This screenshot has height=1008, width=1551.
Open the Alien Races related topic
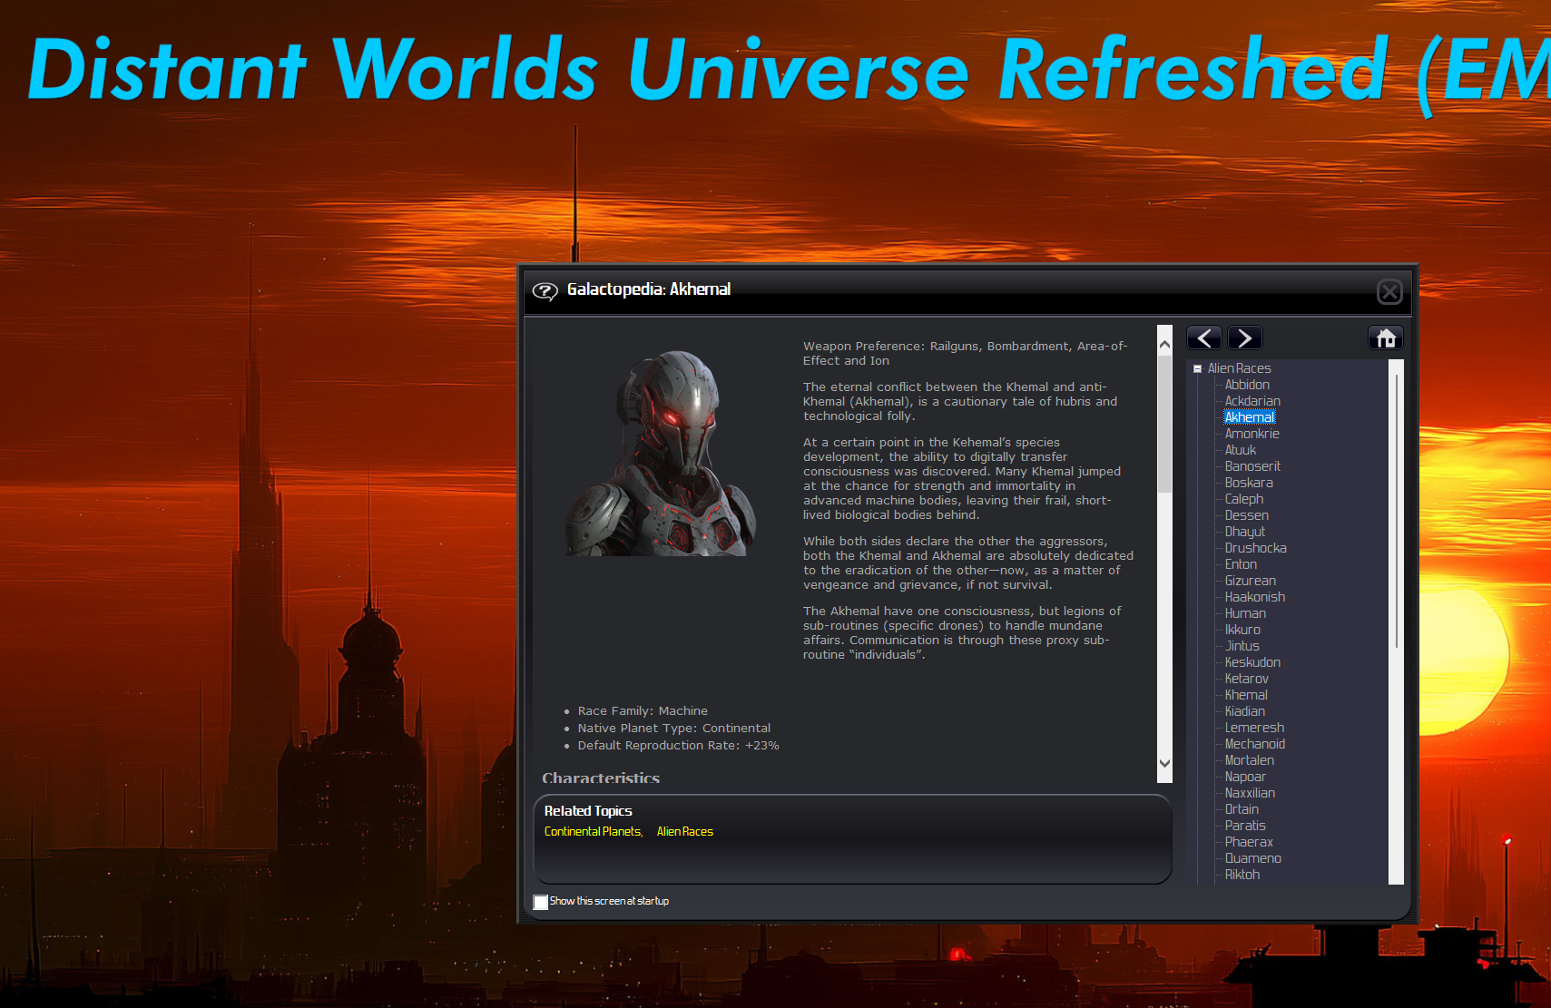(685, 831)
